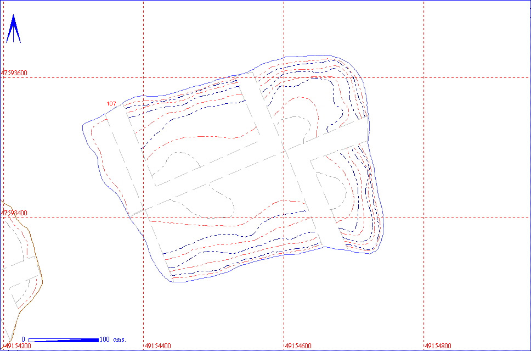Click the scale bar's zero label
531x351 pixels.
click(x=24, y=339)
